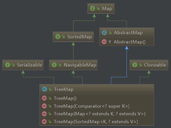
Task: Click the interface icon beside Serializable
Action: [x=8, y=65]
